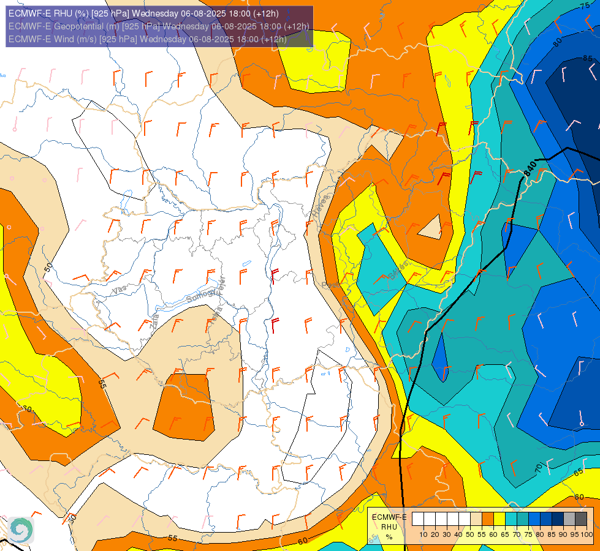Click the legend tick label 95
This screenshot has width=600, height=551.
click(575, 534)
